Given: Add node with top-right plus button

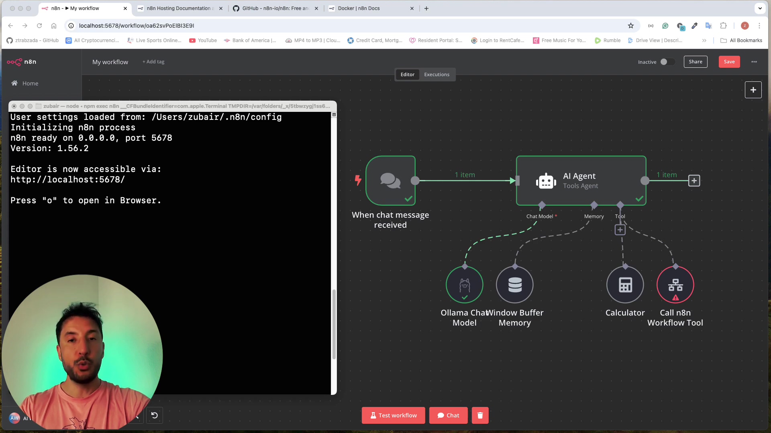Looking at the screenshot, I should [753, 90].
